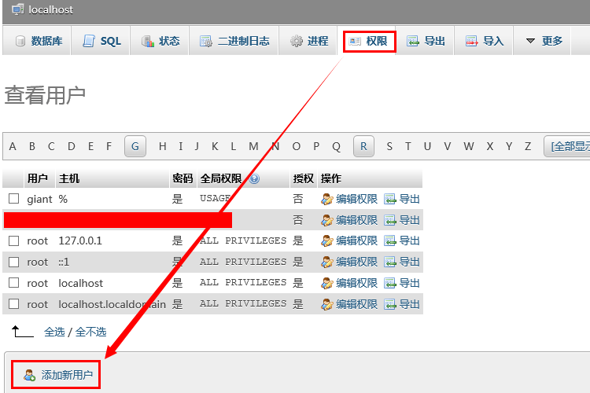This screenshot has height=393, width=590.
Task: Click edit privileges icon for giant user
Action: click(327, 200)
